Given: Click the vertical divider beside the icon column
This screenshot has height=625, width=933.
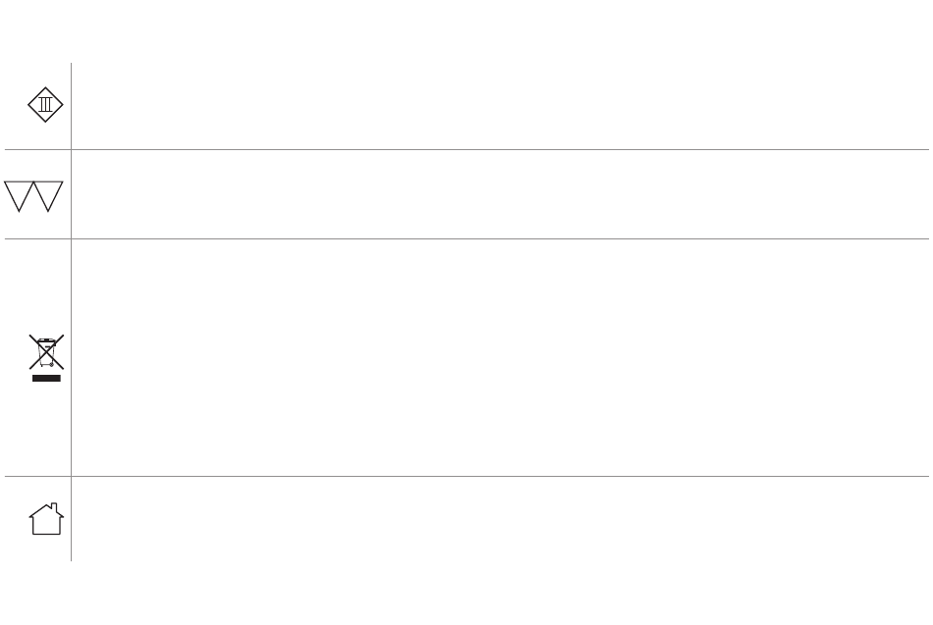Looking at the screenshot, I should pyautogui.click(x=72, y=312).
